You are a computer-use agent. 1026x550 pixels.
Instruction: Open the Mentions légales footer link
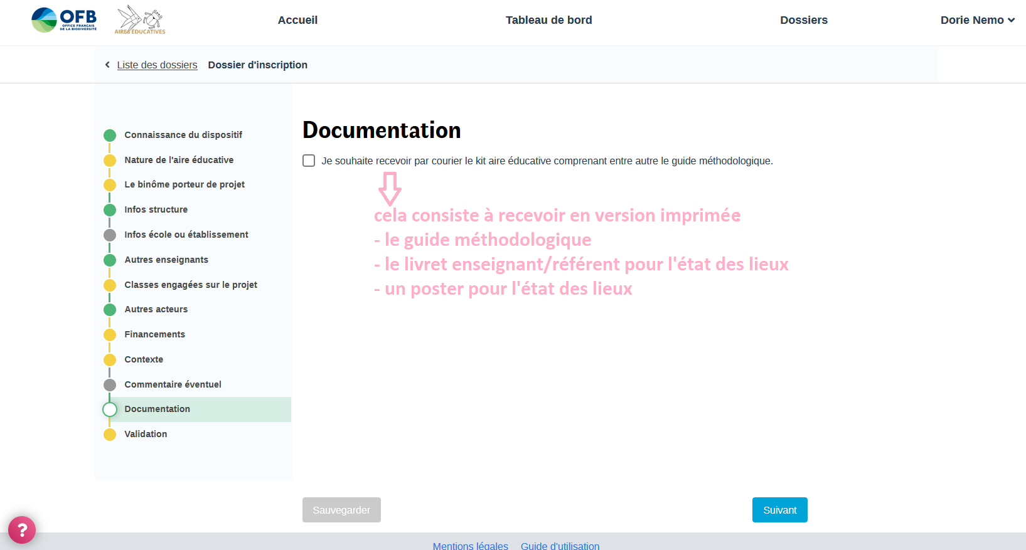[470, 546]
